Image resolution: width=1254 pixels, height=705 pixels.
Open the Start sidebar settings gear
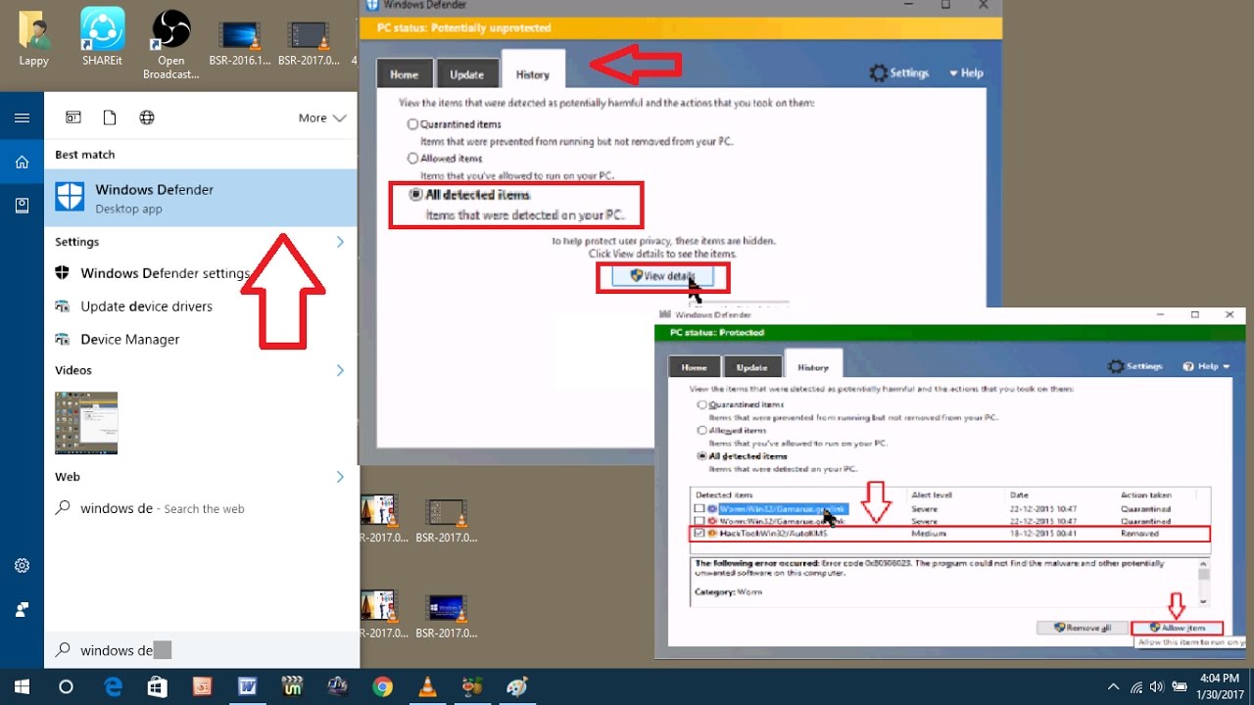tap(22, 565)
